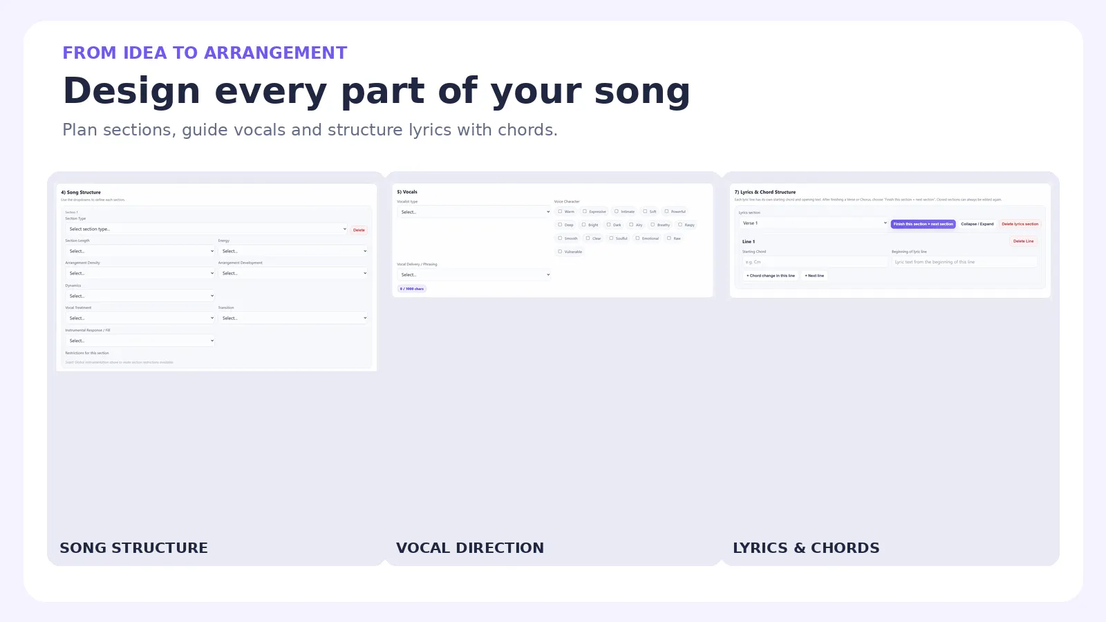The image size is (1106, 622).
Task: Open the Vocal Delivery / Phrasing dropdown
Action: [x=474, y=274]
